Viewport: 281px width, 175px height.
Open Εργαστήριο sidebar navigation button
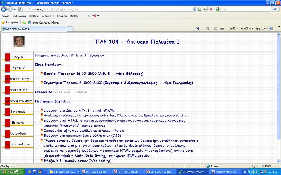(x=18, y=112)
